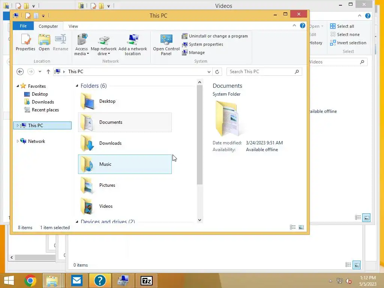Click scrollbar down arrow in file list
The width and height of the screenshot is (384, 288).
(x=199, y=220)
